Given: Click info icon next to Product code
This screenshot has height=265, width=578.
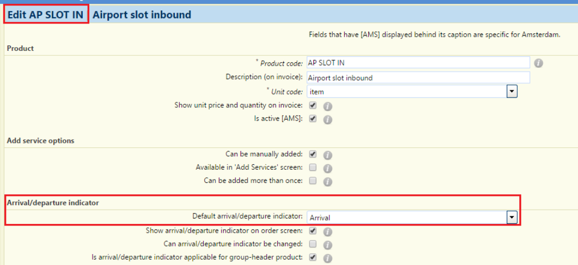Looking at the screenshot, I should [x=538, y=64].
